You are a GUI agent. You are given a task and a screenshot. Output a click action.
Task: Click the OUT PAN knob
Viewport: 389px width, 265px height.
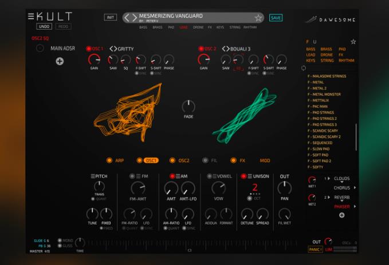[284, 188]
